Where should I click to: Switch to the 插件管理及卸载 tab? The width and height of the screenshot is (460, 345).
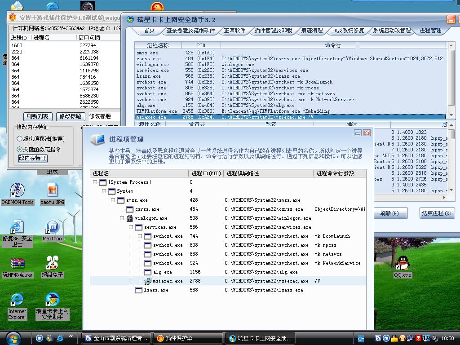pyautogui.click(x=273, y=31)
